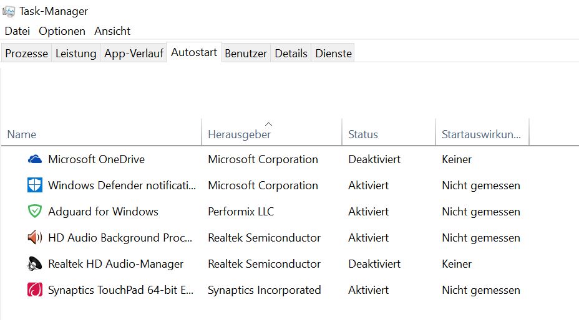Click the Microsoft OneDrive cloud icon
The height and width of the screenshot is (320, 579).
[x=34, y=159]
